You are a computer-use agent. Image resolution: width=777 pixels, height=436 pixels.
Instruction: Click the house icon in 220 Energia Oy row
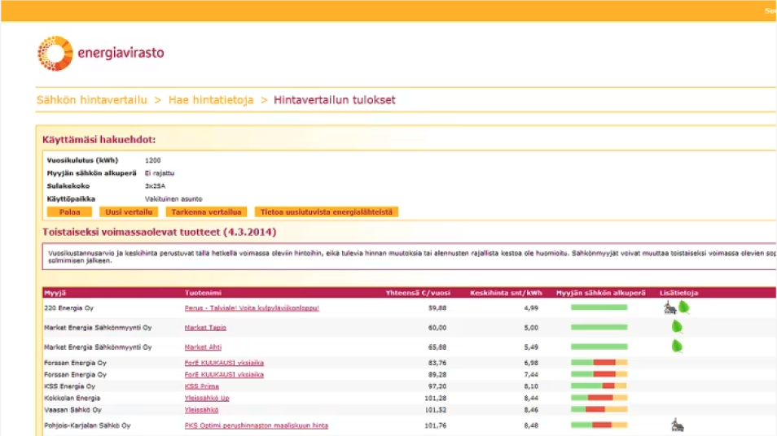(670, 307)
